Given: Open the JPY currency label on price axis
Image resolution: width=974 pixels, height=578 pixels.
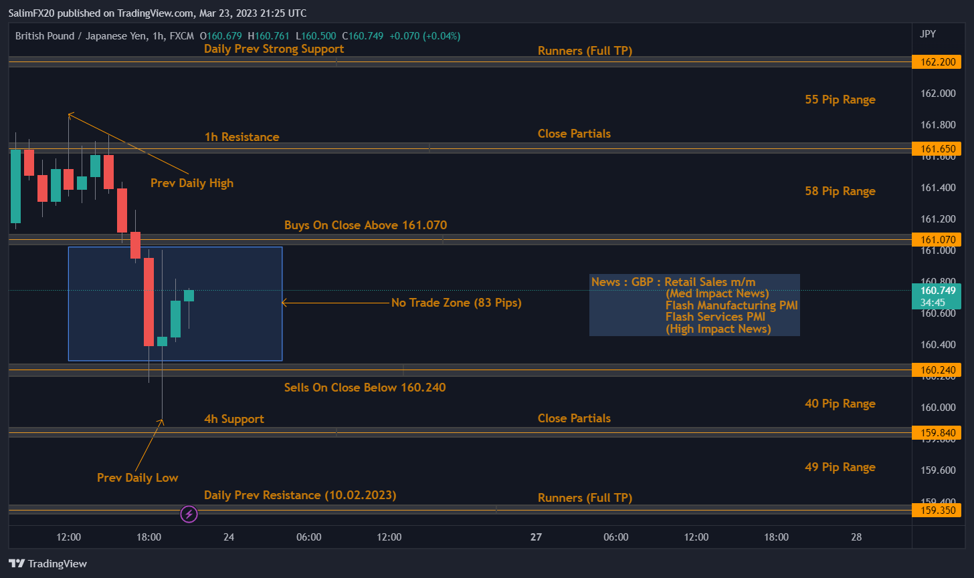Looking at the screenshot, I should click(x=927, y=33).
